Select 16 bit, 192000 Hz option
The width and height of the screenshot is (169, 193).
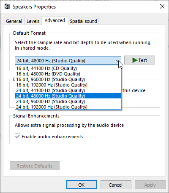(68, 85)
